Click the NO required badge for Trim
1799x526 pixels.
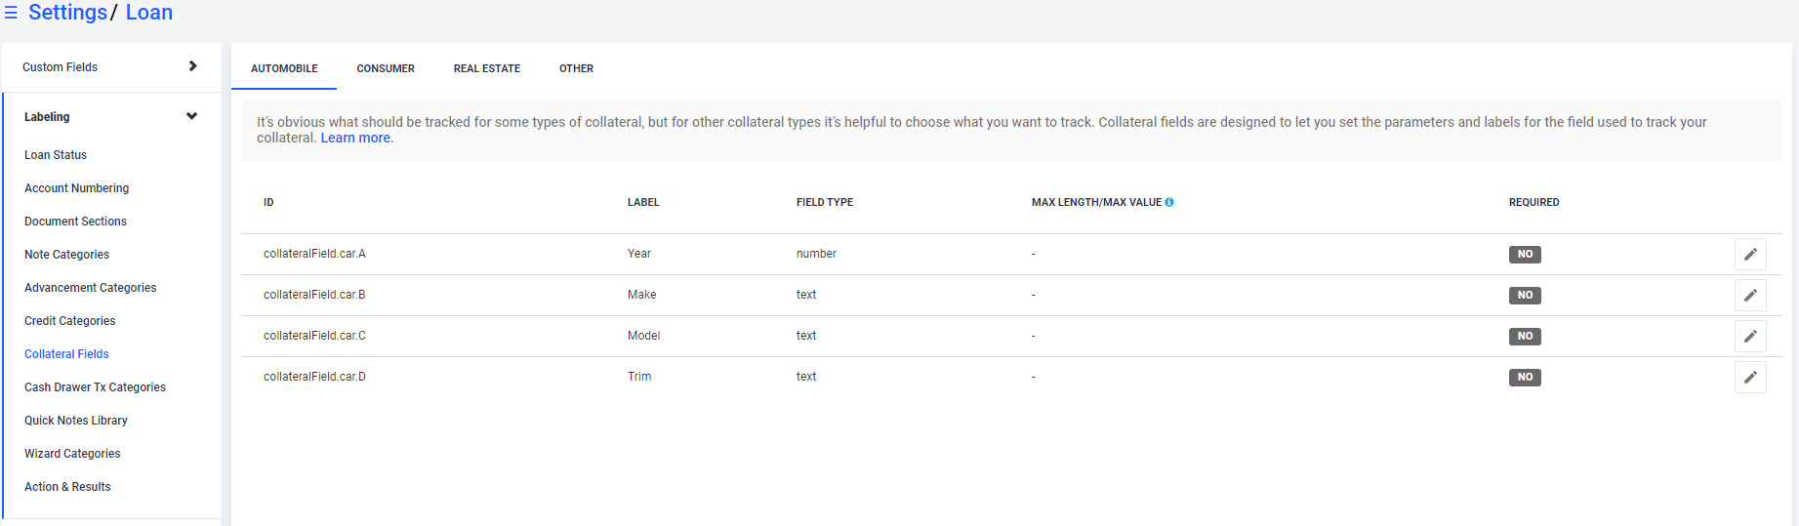(1525, 378)
